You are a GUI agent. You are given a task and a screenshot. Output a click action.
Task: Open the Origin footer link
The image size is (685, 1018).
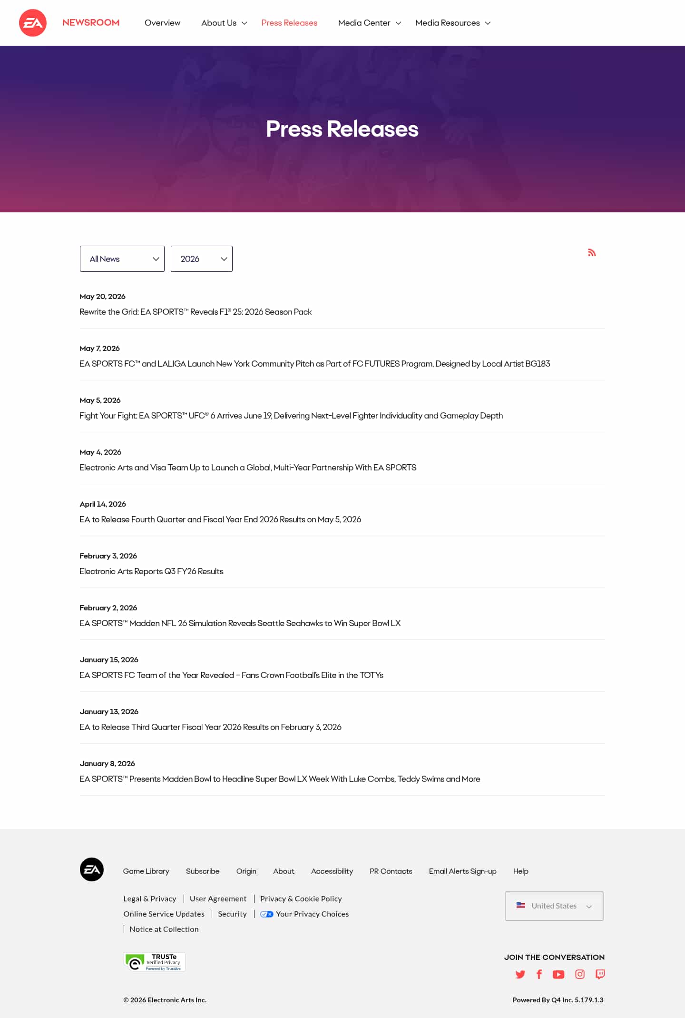tap(246, 871)
